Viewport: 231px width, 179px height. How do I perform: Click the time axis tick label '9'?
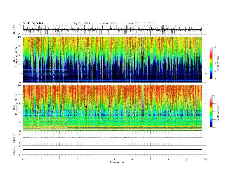[187, 159]
